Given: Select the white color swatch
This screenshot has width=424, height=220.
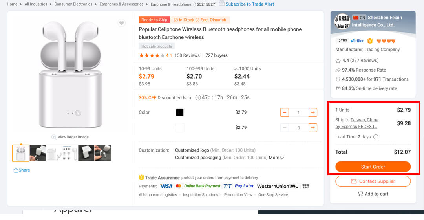Looking at the screenshot, I should [180, 128].
